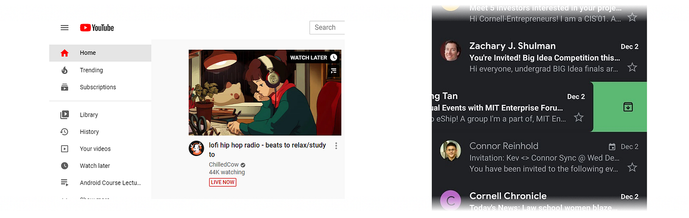
Task: Click the Subscriptions stack icon
Action: point(64,87)
